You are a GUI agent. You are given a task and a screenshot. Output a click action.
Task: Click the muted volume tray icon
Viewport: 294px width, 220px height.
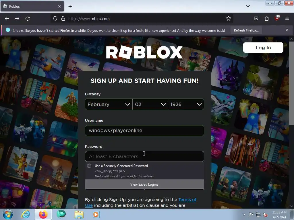265,215
